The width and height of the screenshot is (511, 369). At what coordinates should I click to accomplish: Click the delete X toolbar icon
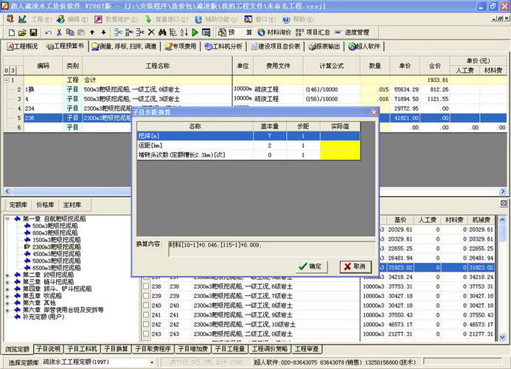151,32
